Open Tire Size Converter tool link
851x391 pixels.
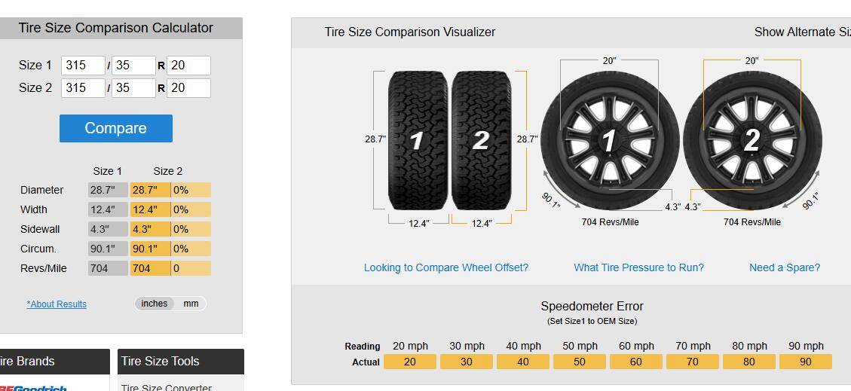click(166, 387)
